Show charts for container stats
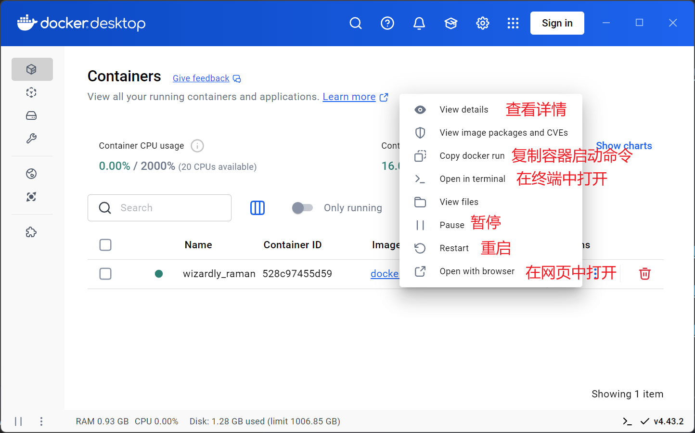 pyautogui.click(x=624, y=145)
